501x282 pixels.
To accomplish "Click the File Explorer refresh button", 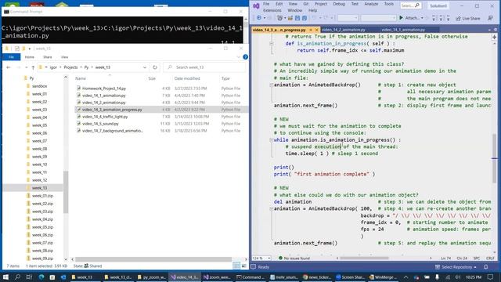I will 155,67.
